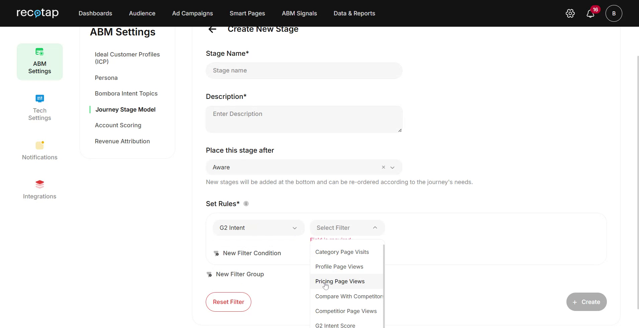639x328 pixels.
Task: Open the Ad Campaigns menu
Action: (192, 13)
